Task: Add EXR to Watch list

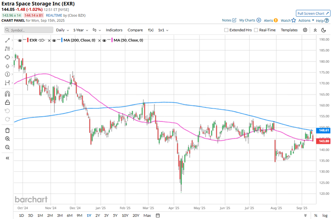Action: click(x=288, y=21)
